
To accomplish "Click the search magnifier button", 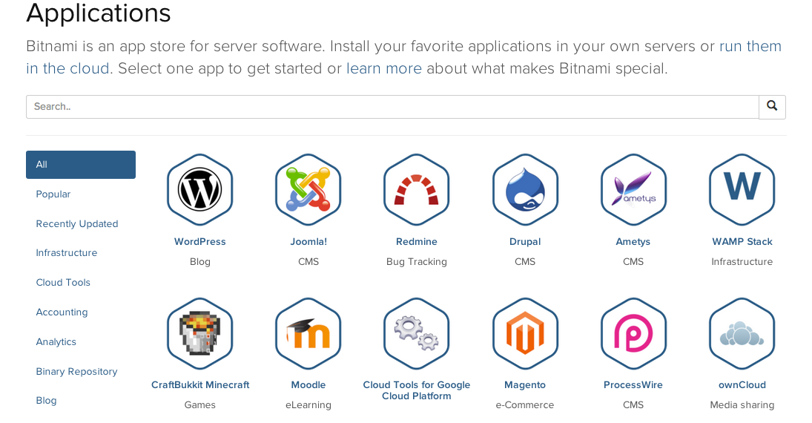I will pos(772,107).
